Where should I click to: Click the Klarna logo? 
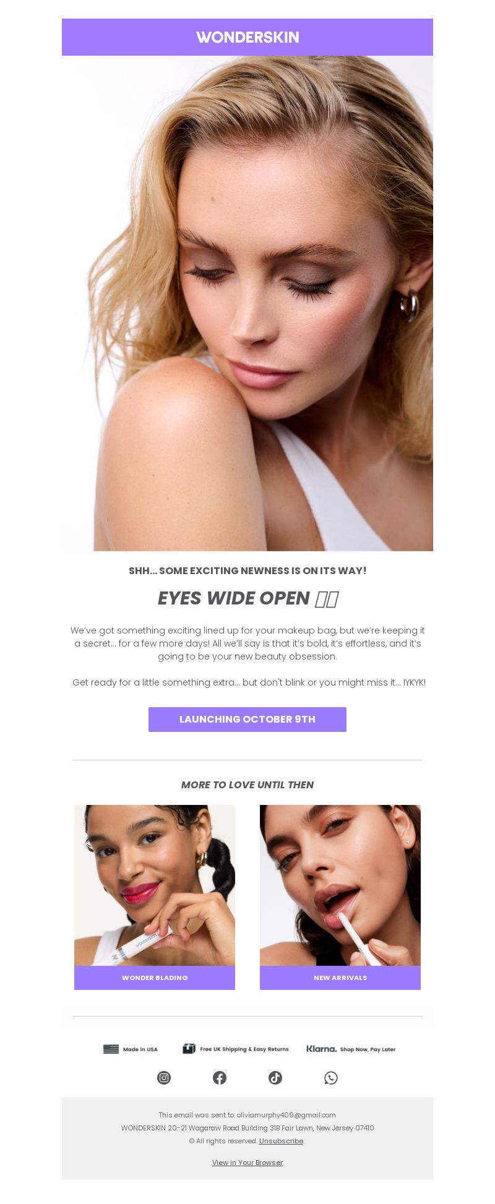[322, 1048]
